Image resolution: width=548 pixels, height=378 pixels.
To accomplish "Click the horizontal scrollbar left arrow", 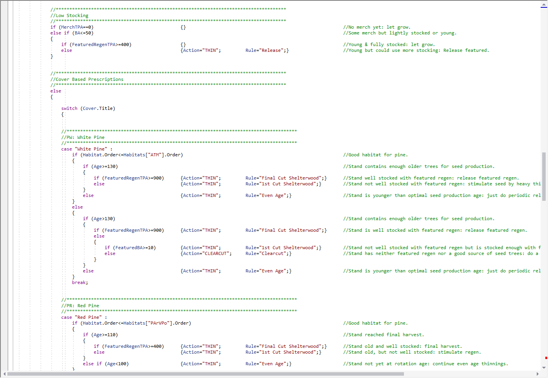I will click(x=4, y=374).
